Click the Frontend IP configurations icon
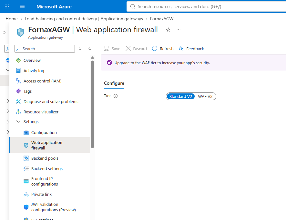The height and width of the screenshot is (220, 286). click(x=26, y=181)
